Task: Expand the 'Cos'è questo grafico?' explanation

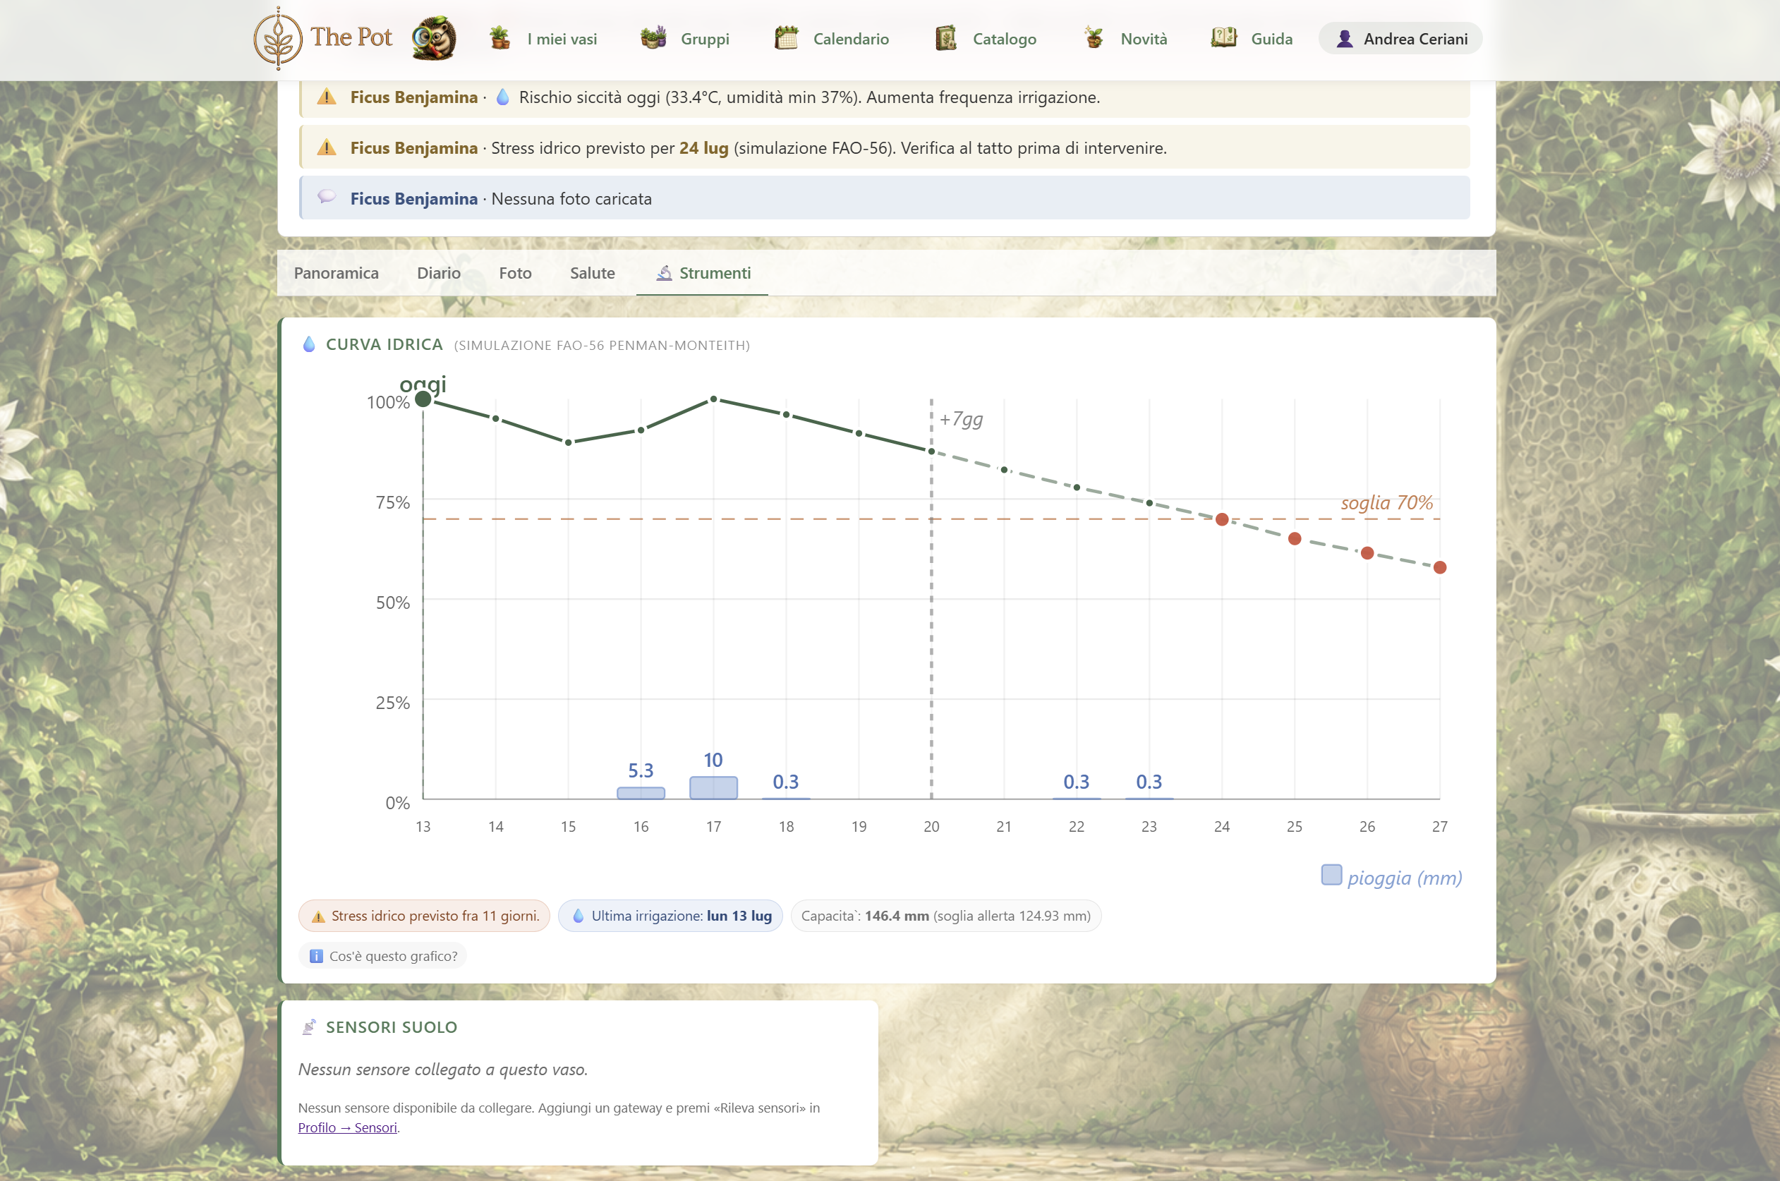Action: point(383,956)
